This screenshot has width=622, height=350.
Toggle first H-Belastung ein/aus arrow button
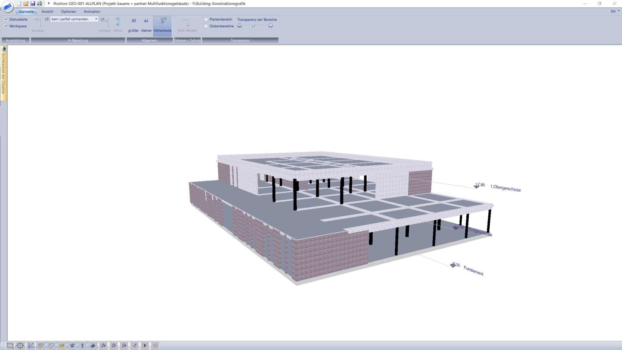38,25
